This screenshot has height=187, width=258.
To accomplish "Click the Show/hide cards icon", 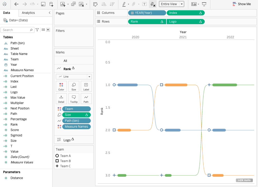I will pos(194,4).
